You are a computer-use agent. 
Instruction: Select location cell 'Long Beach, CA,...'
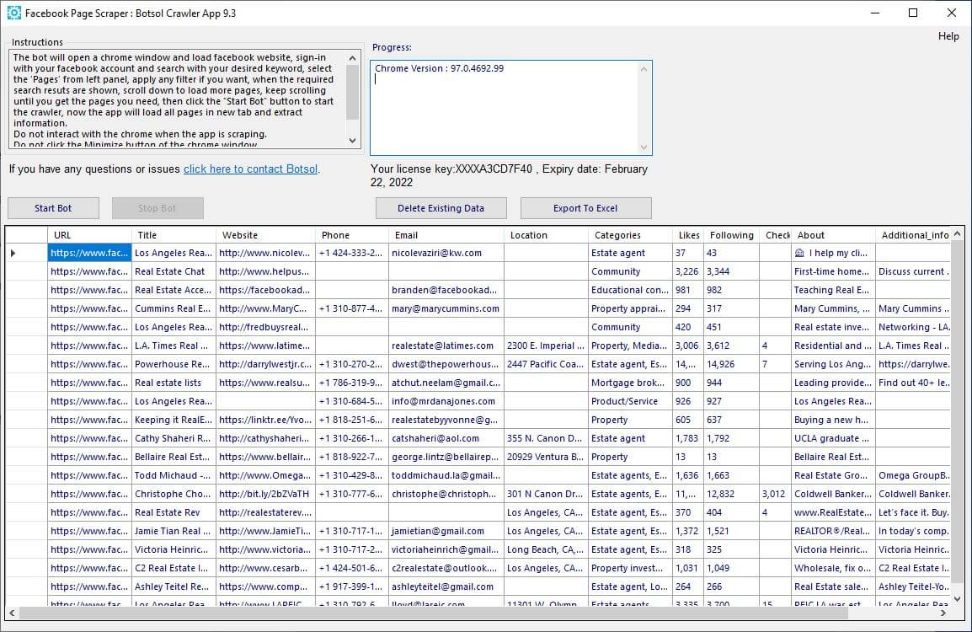[546, 550]
